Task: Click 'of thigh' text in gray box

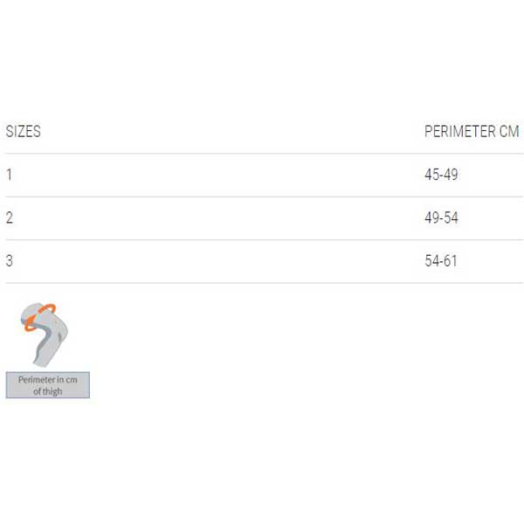Action: click(x=48, y=391)
